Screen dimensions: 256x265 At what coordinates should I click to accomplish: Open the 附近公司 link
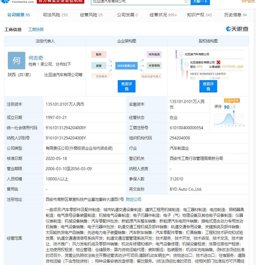133,199
